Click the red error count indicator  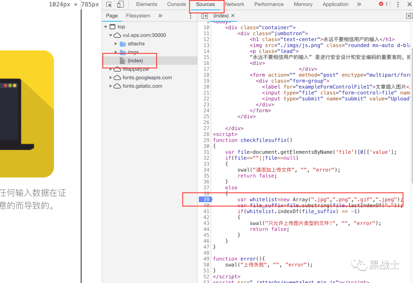tap(383, 4)
